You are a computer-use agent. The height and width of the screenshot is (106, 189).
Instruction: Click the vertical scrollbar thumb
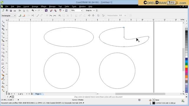(x=183, y=59)
